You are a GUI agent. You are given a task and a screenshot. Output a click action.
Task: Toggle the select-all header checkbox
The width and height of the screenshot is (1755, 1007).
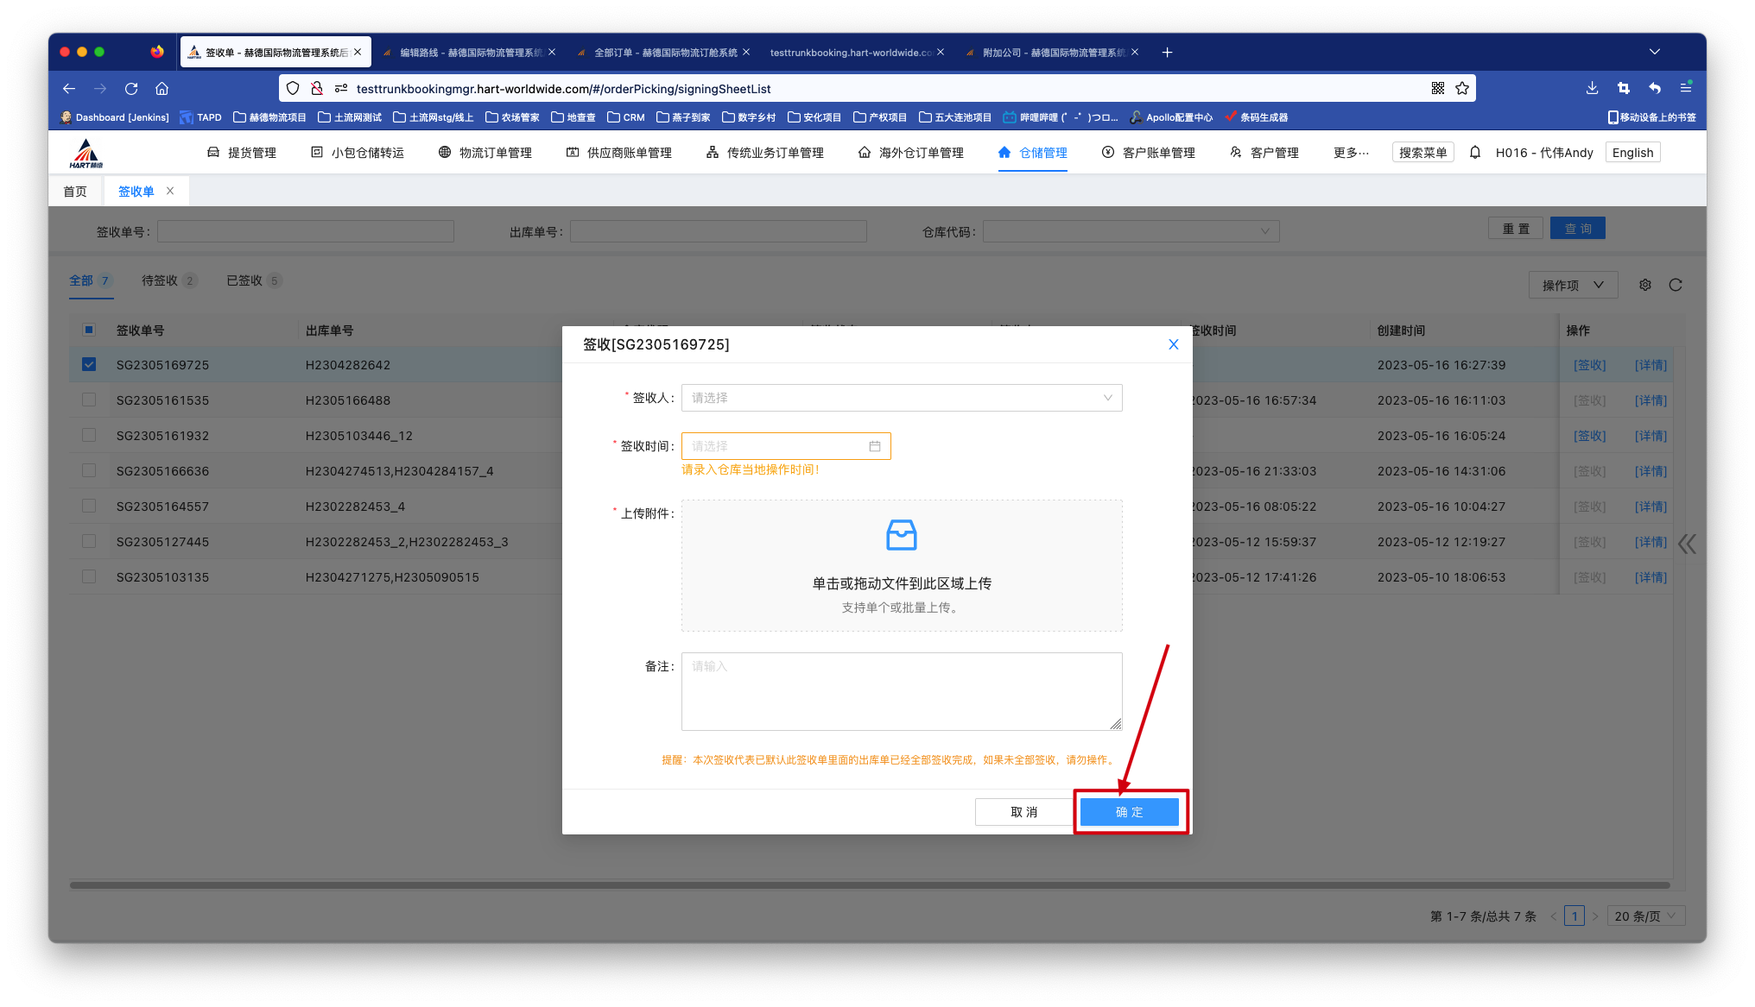pyautogui.click(x=89, y=330)
